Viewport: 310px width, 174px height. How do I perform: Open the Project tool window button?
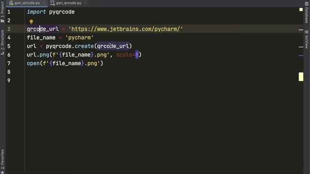click(2, 12)
